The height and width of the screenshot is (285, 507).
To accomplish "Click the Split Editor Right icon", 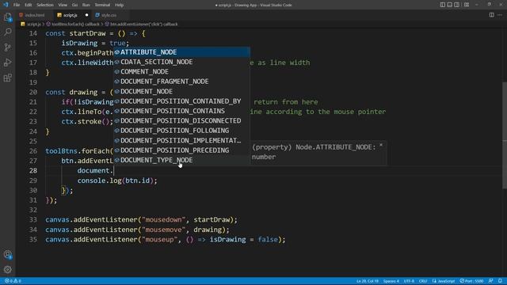I will [x=491, y=15].
